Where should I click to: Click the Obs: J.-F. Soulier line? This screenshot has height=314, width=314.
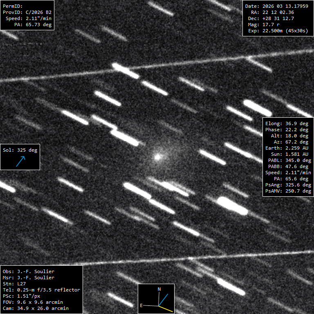[x=28, y=271]
